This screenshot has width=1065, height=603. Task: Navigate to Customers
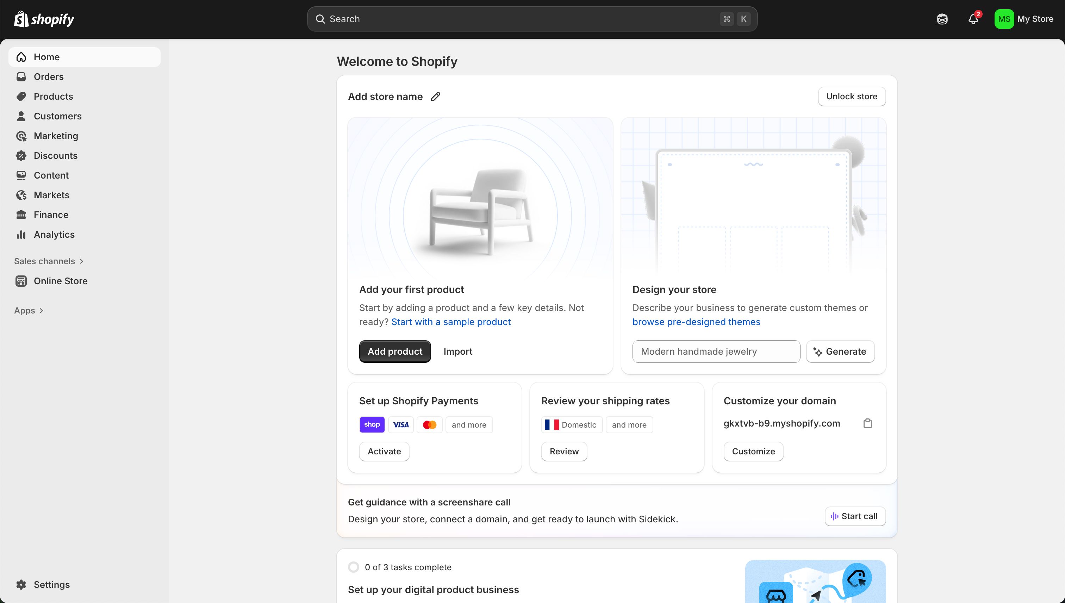(x=57, y=116)
